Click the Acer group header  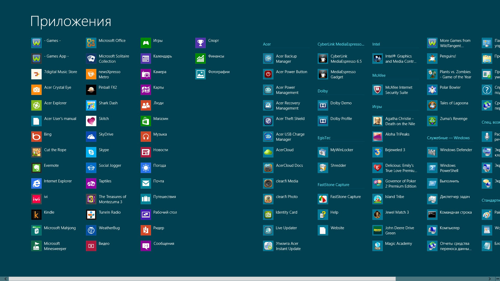pos(267,44)
